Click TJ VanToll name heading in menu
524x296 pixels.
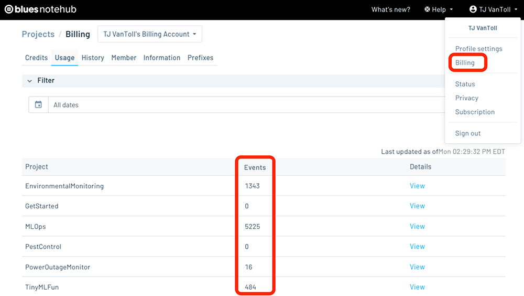coord(483,28)
